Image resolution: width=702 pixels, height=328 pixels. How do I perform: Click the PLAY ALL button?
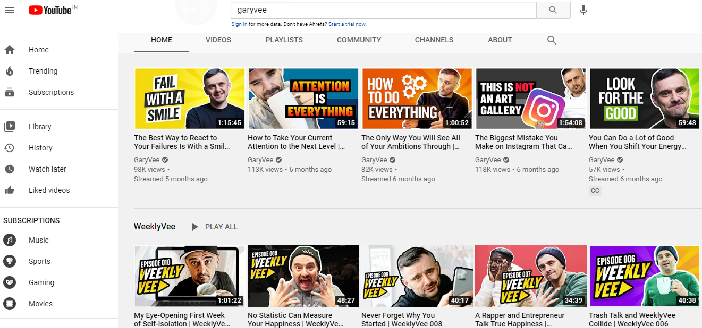(221, 227)
